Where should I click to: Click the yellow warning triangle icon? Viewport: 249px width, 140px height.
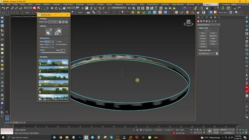[x=174, y=8]
